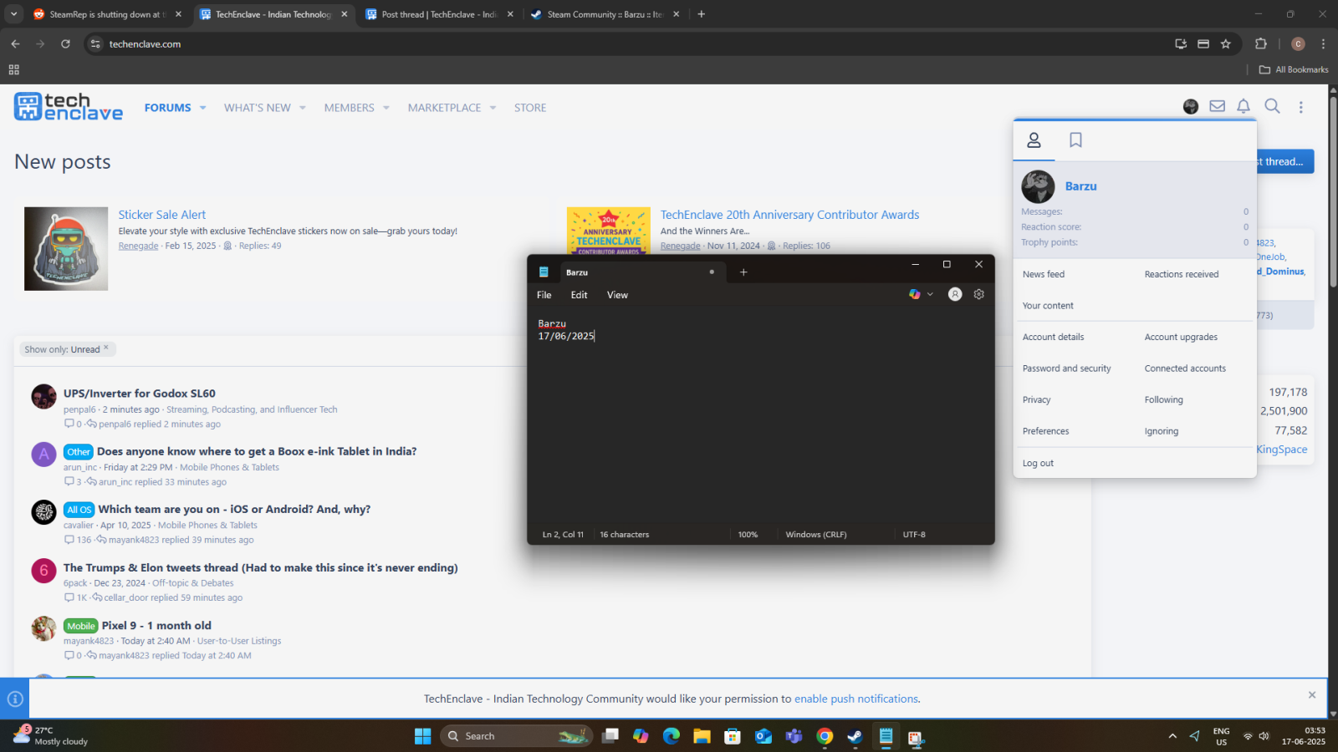The height and width of the screenshot is (752, 1338).
Task: Open Chrome tab search dropdown
Action: [x=13, y=14]
